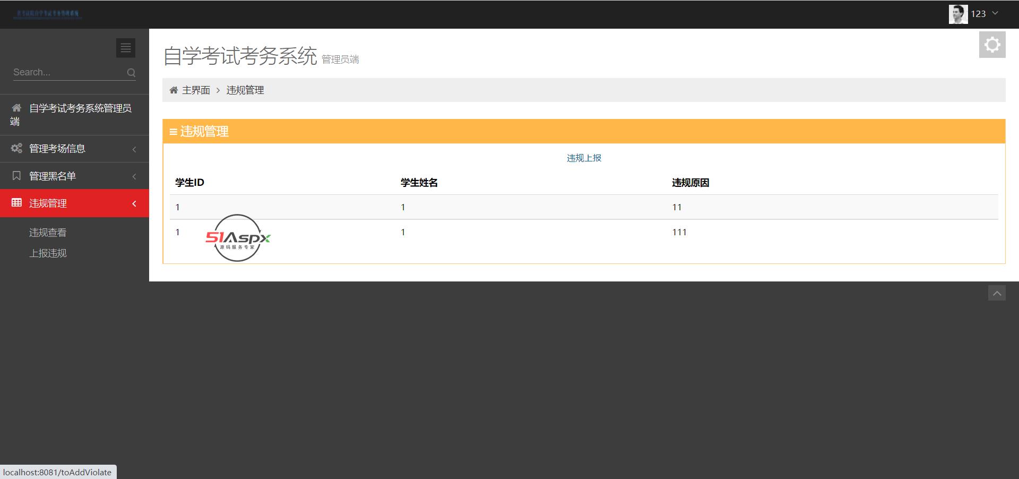Open the 管理考场信息 sidebar menu
Image resolution: width=1019 pixels, height=479 pixels.
click(74, 149)
